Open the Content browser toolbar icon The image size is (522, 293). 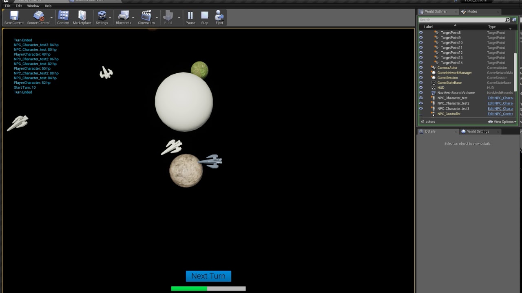tap(63, 17)
